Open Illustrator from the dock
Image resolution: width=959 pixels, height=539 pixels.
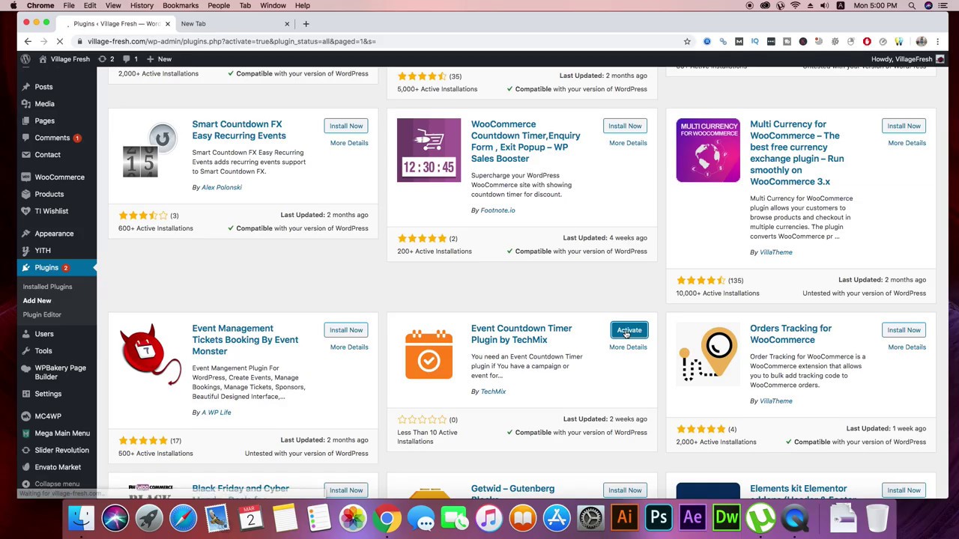click(625, 517)
